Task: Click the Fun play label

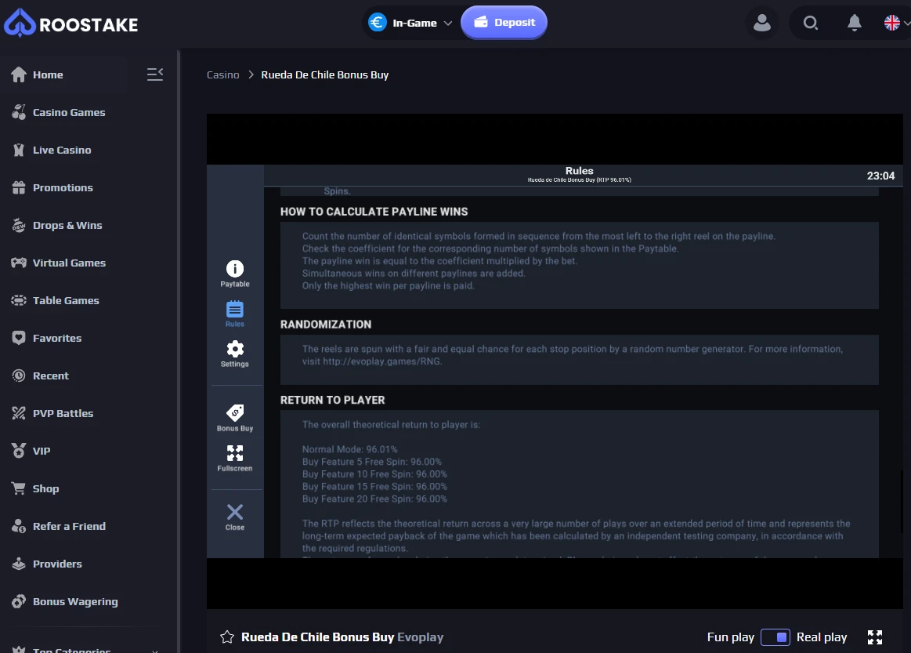Action: tap(730, 637)
